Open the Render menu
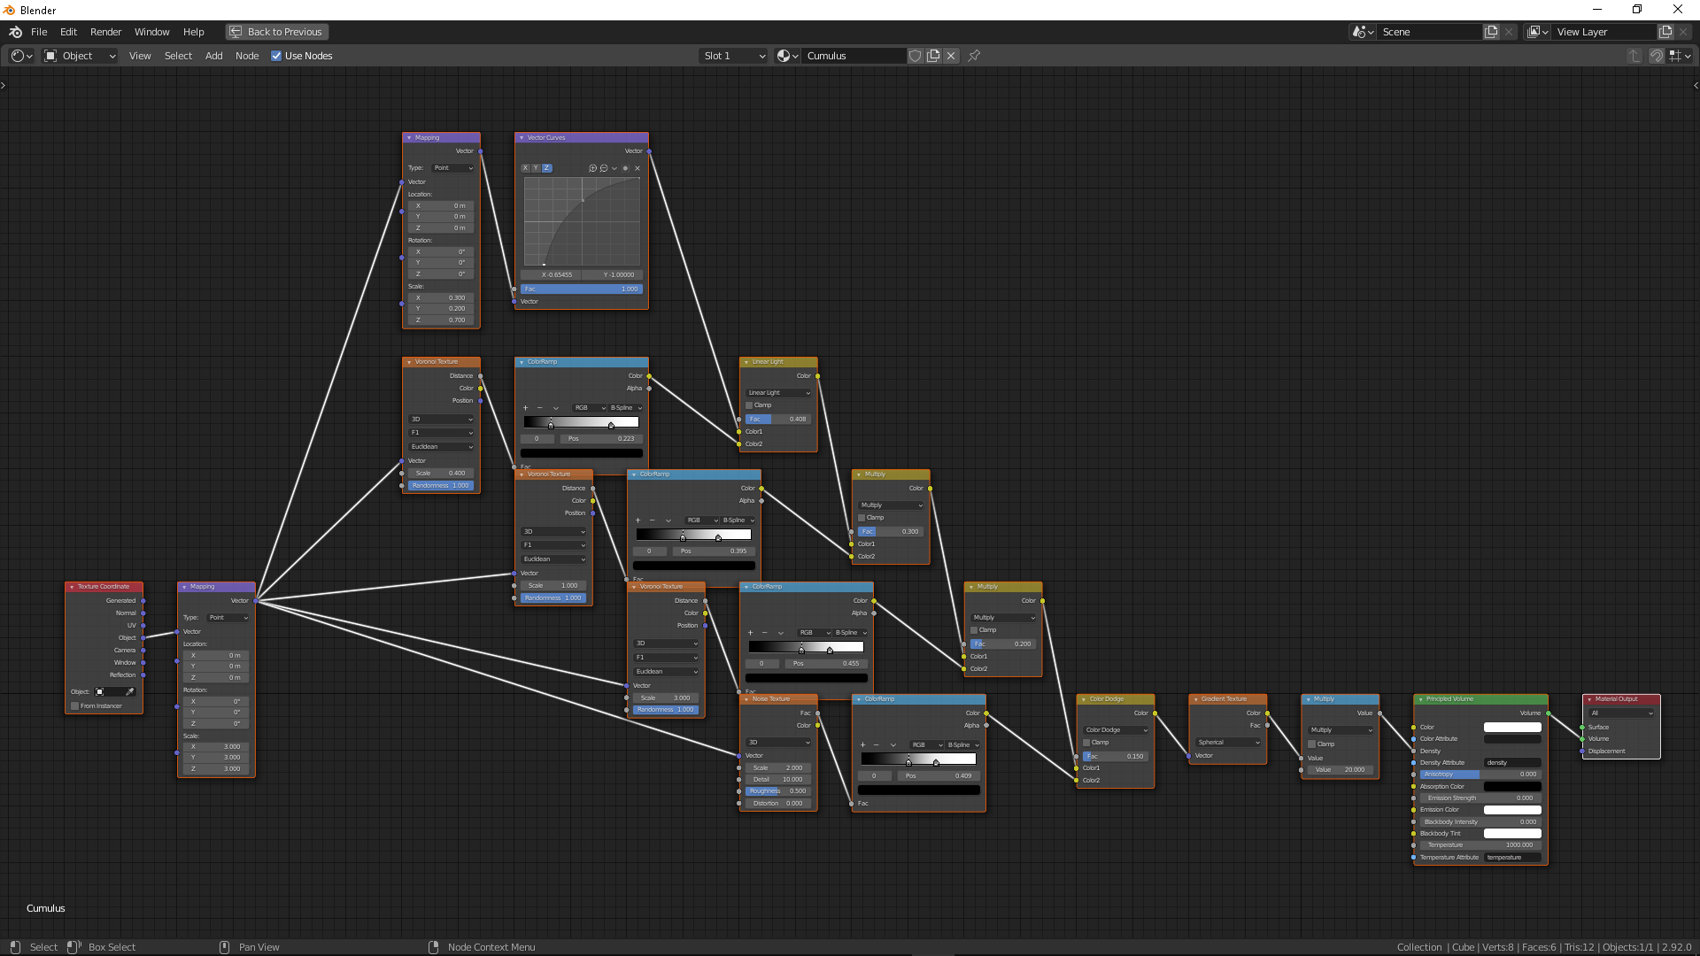The image size is (1700, 956). point(105,32)
